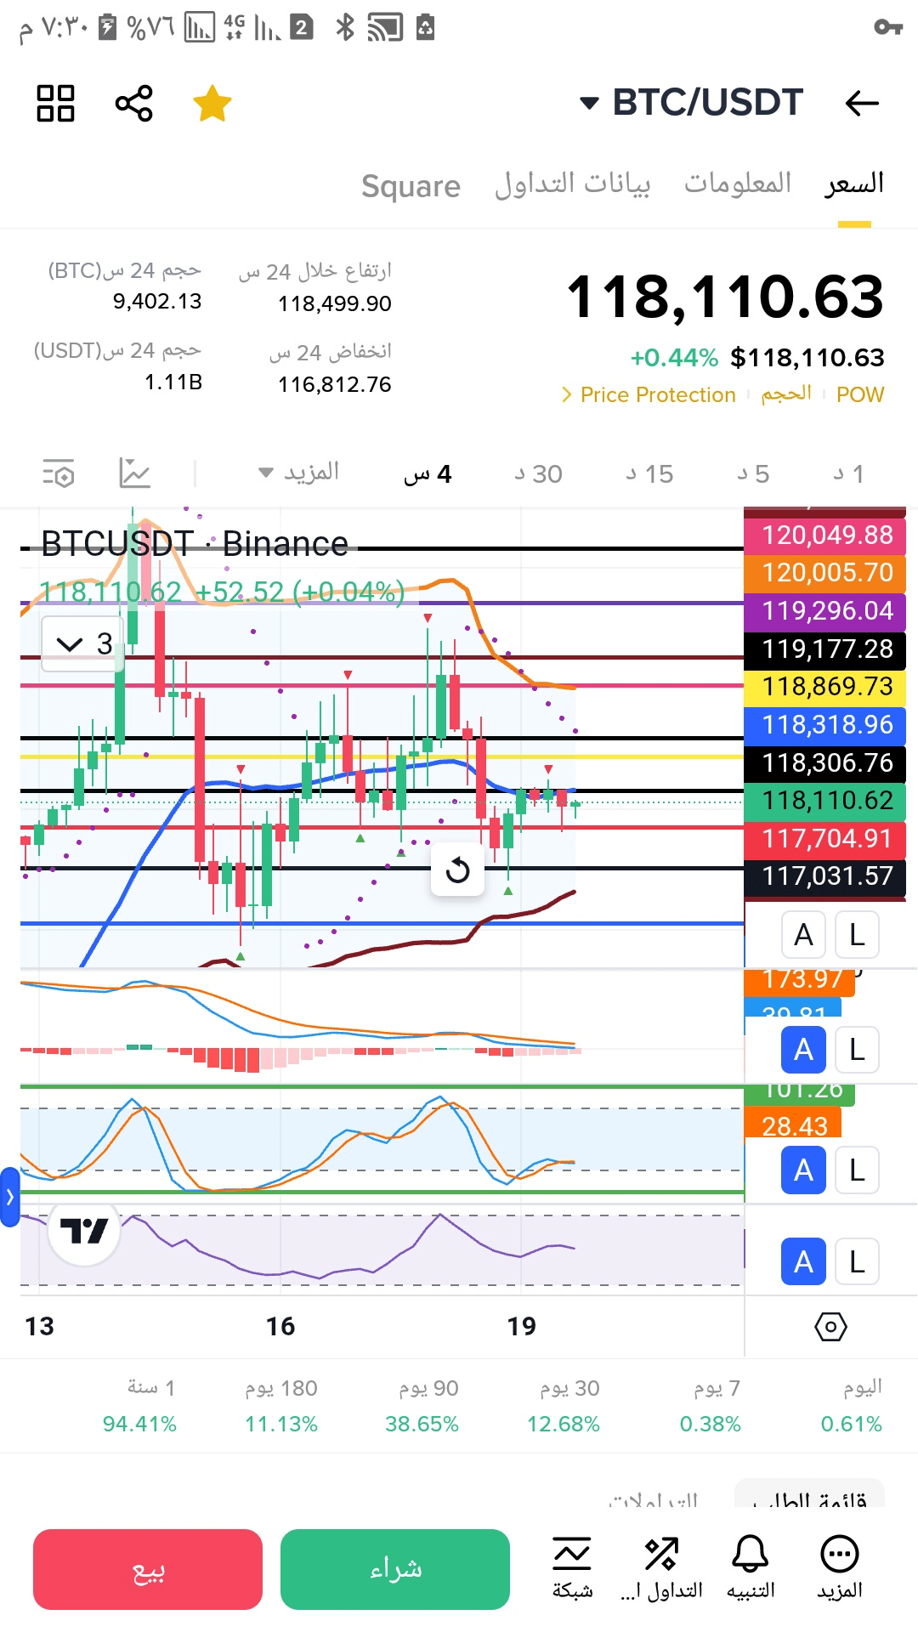
Task: Tap the share icon
Action: point(134,104)
